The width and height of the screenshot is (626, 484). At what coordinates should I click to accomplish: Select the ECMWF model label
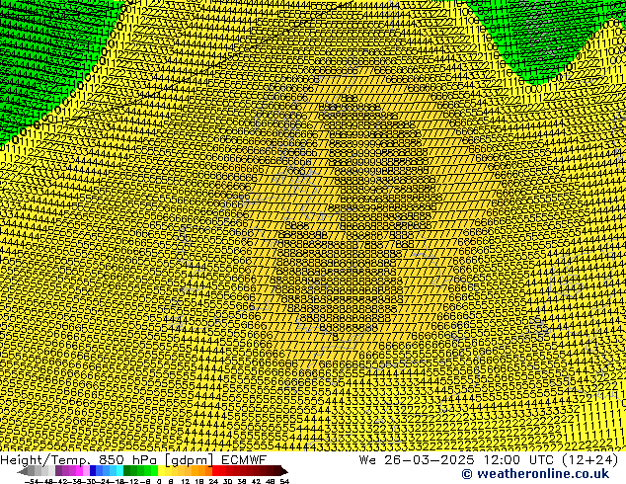(x=242, y=459)
